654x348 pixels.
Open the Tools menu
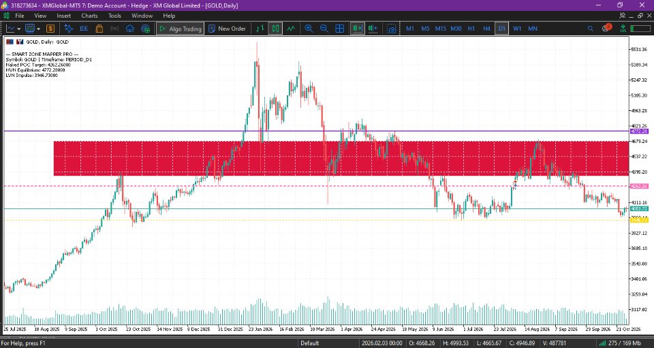114,16
